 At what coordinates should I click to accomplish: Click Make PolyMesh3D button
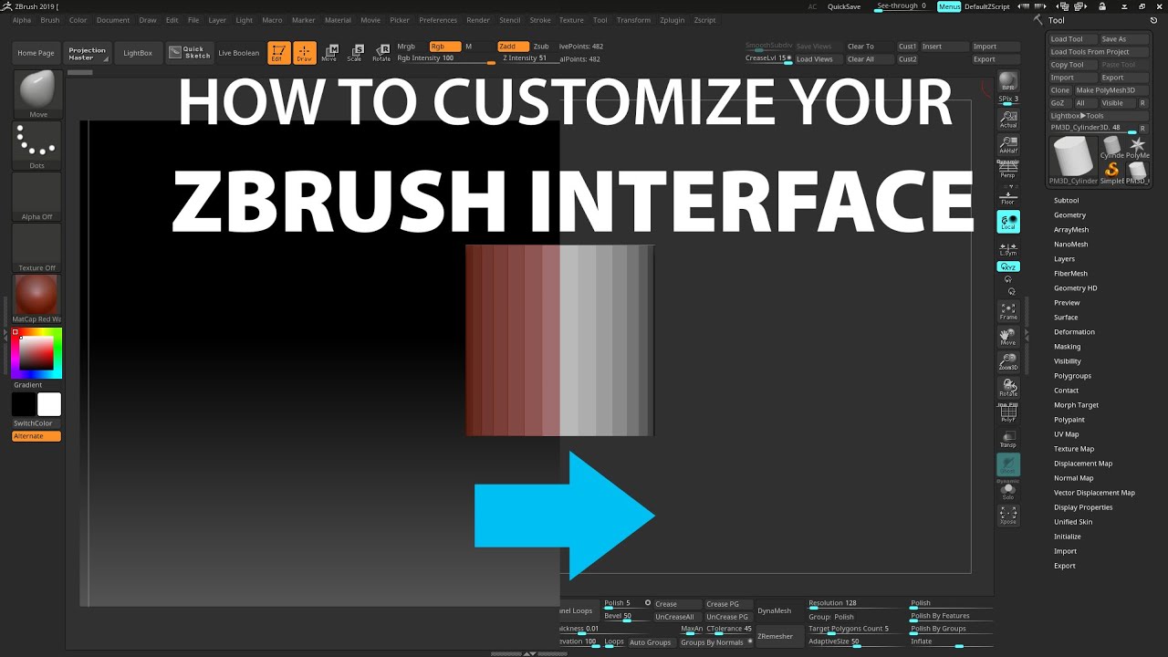(1111, 90)
